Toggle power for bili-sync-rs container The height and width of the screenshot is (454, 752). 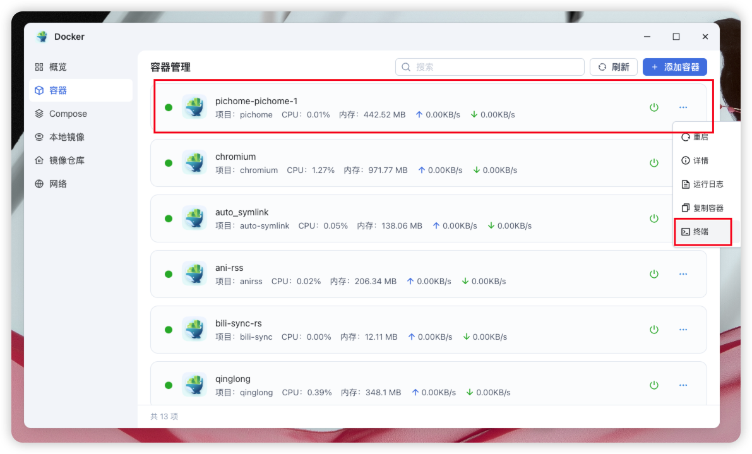click(654, 330)
